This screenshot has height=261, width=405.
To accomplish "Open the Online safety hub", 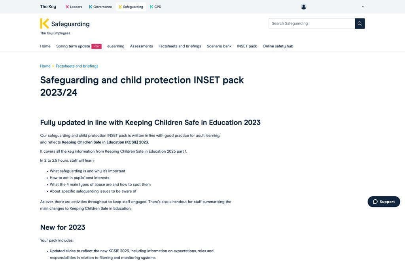I will [x=278, y=46].
